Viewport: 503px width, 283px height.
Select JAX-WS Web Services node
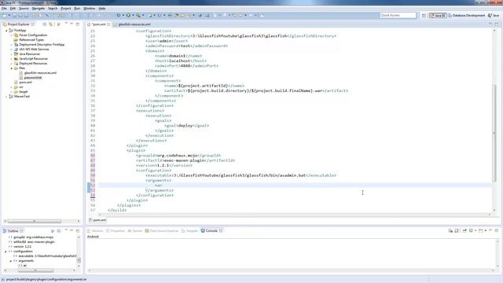[34, 50]
